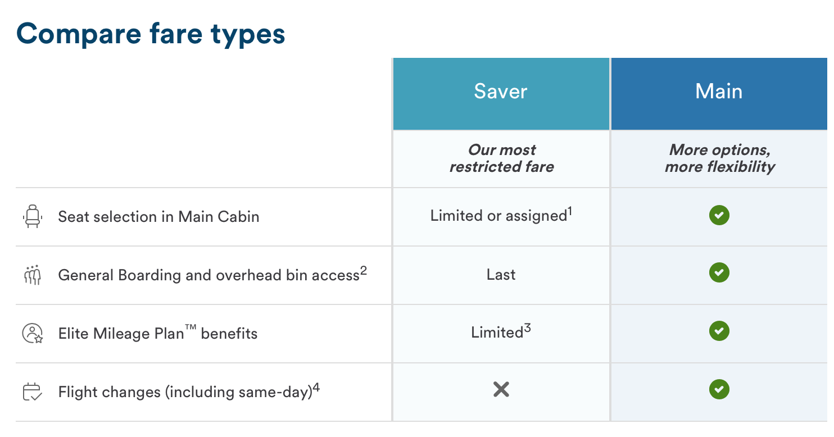Click the Elite Mileage Plan profile icon
834x437 pixels.
point(33,333)
